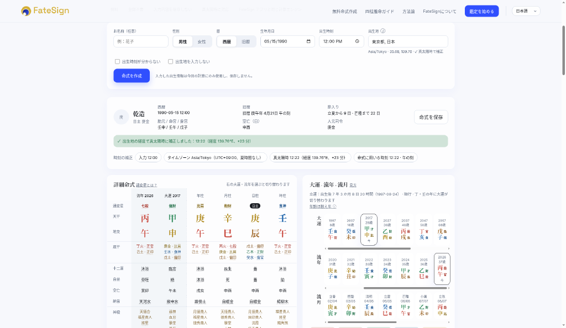566x328 pixels.
Task: Open the 日本語 language dropdown
Action: 526,11
